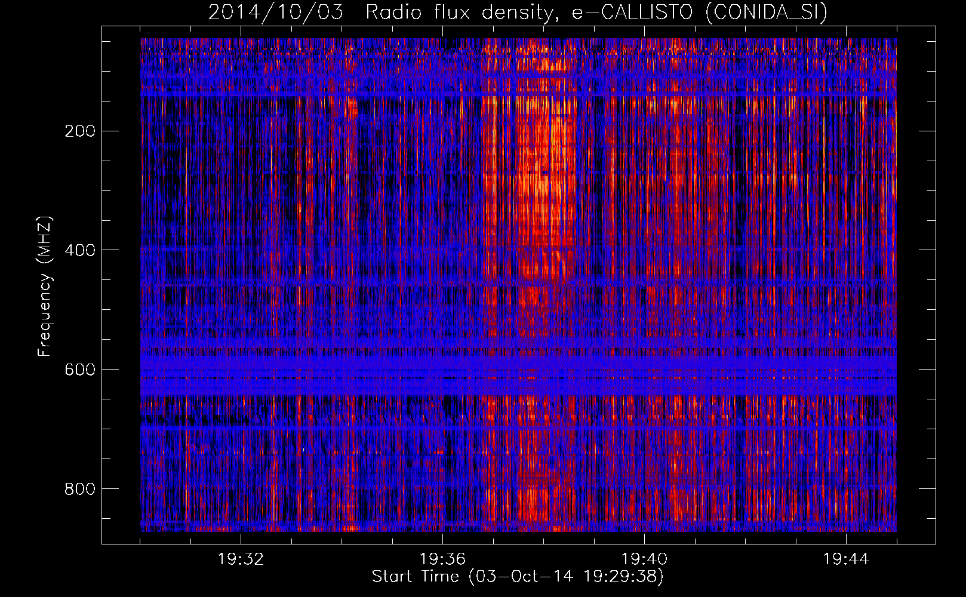Click the 19:40 time tick label
The height and width of the screenshot is (597, 966).
coord(644,559)
